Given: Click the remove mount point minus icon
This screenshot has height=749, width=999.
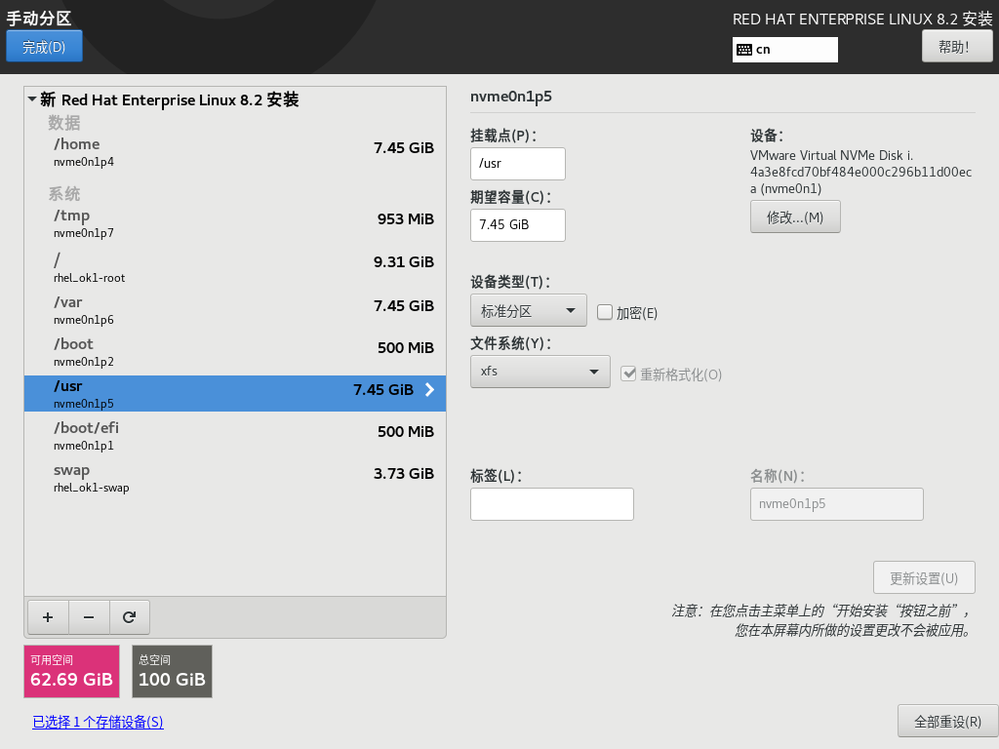Looking at the screenshot, I should point(89,617).
